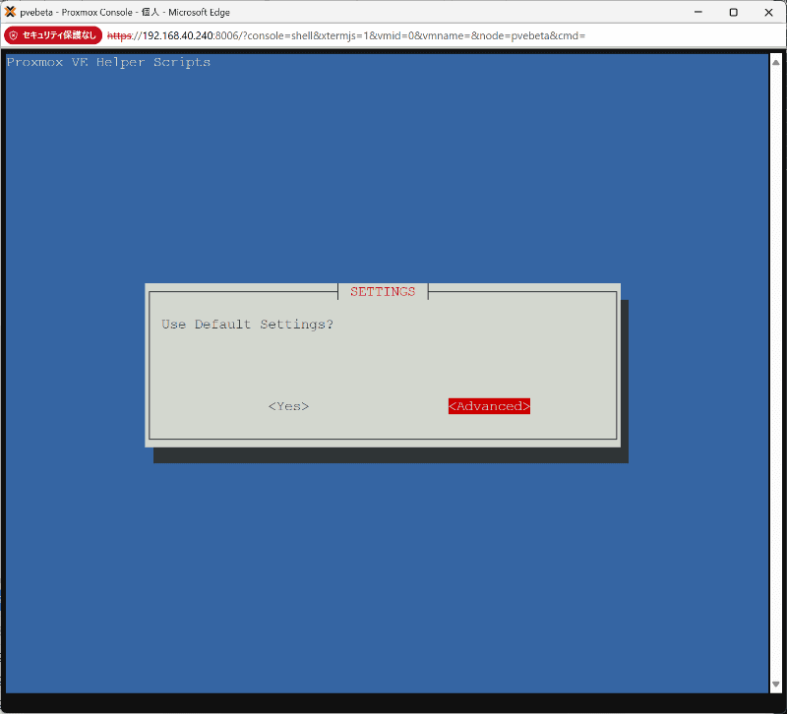787x714 pixels.
Task: Click the terminal scrollbar up arrow
Action: coord(776,62)
